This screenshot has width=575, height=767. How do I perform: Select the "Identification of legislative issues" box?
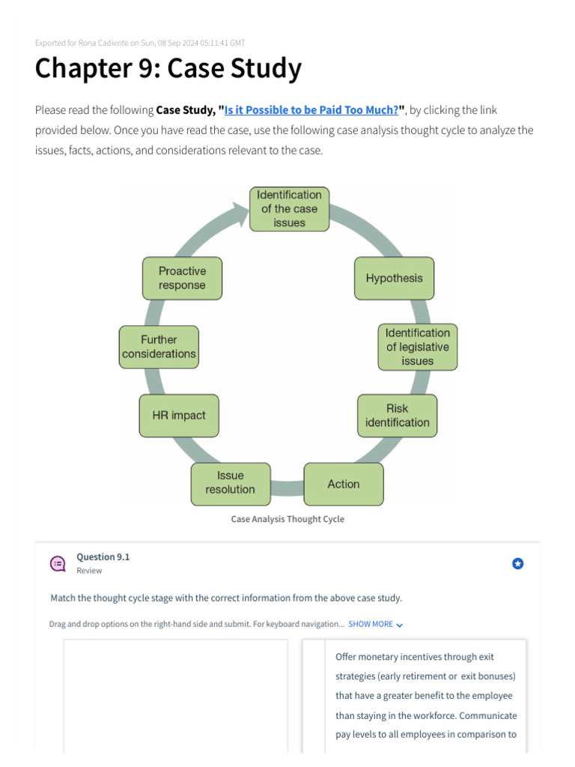tap(417, 347)
